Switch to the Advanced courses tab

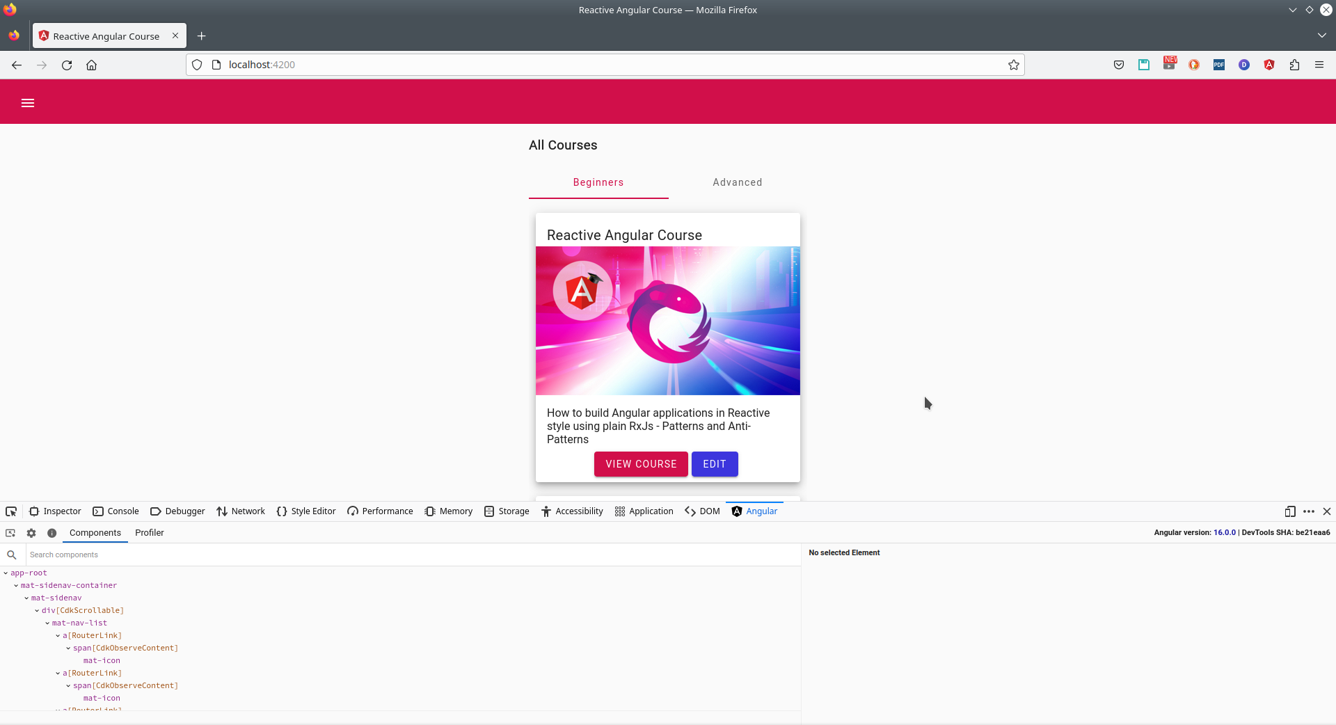click(738, 182)
